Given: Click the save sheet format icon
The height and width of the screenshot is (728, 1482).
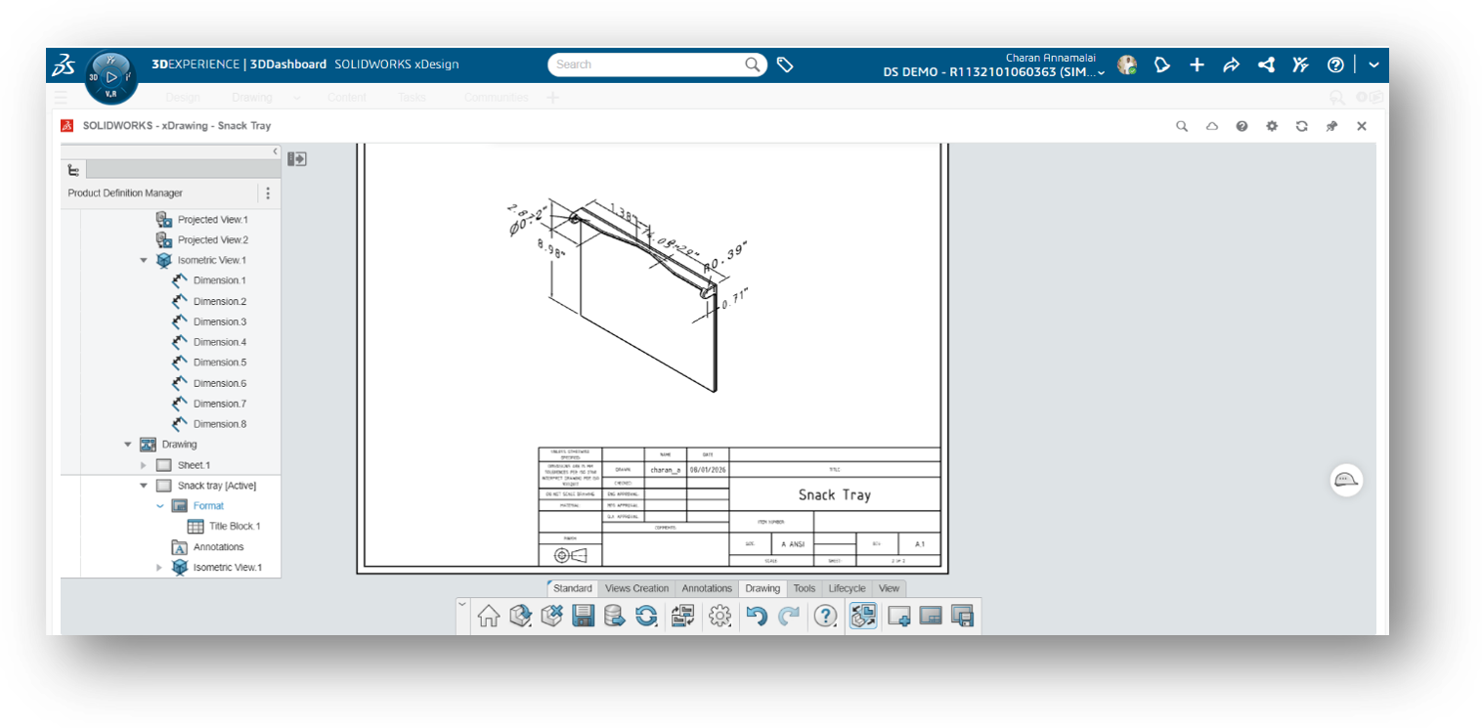Looking at the screenshot, I should 962,616.
